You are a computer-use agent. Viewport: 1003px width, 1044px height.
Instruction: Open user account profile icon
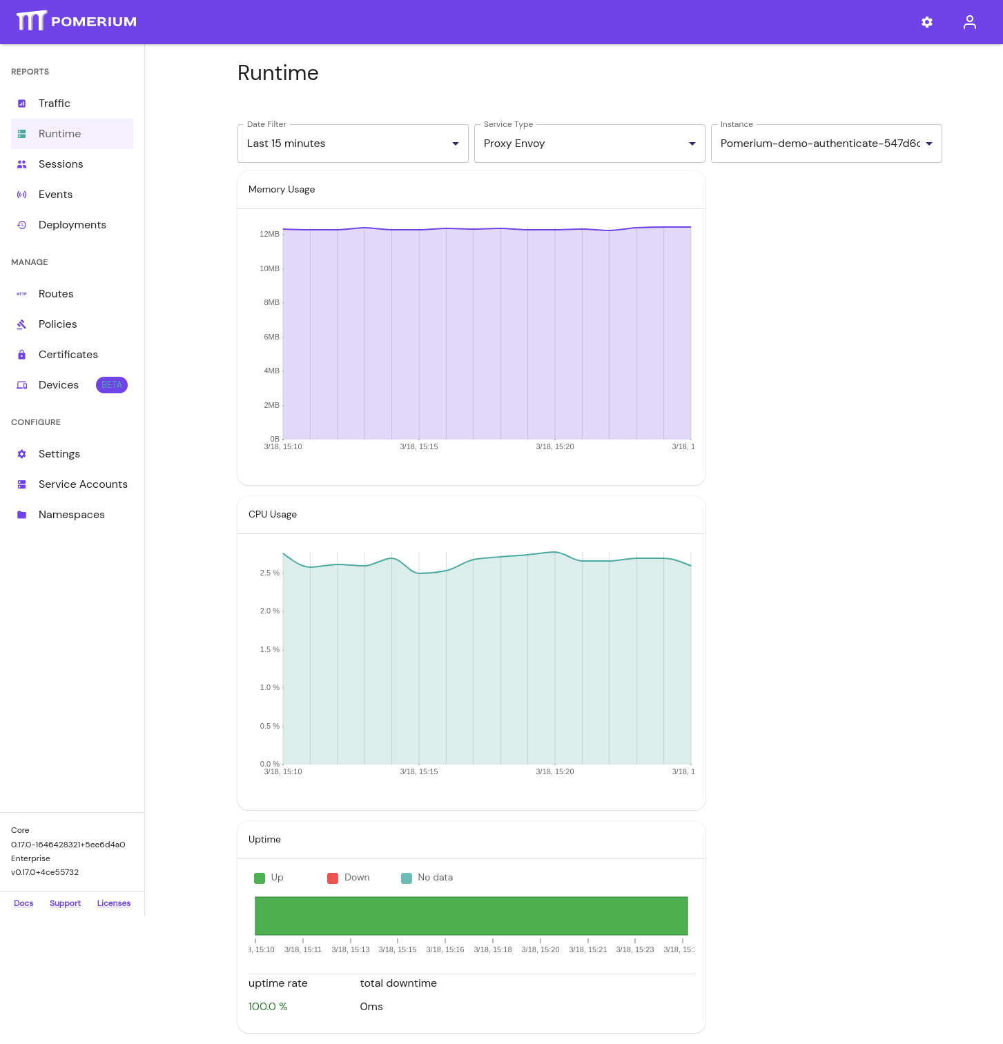pyautogui.click(x=970, y=22)
